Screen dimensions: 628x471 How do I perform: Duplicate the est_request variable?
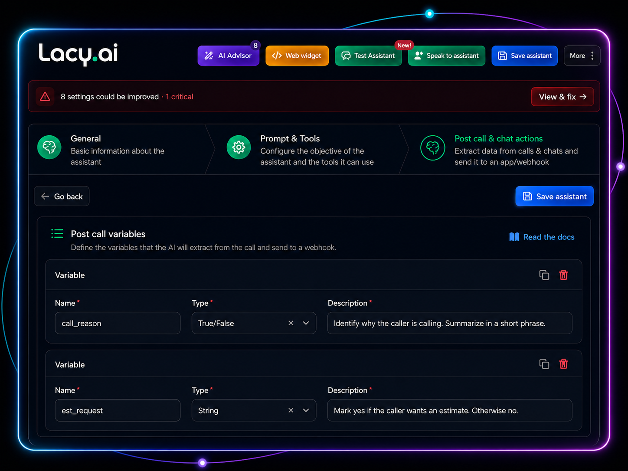pos(544,364)
